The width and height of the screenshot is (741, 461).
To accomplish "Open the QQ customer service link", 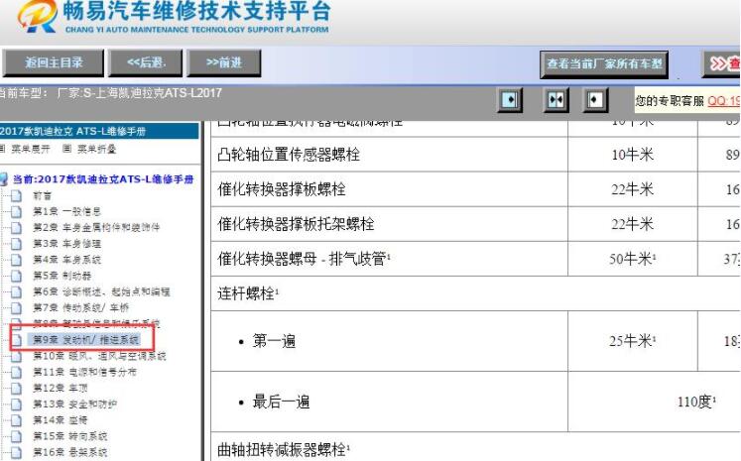I will pyautogui.click(x=724, y=100).
